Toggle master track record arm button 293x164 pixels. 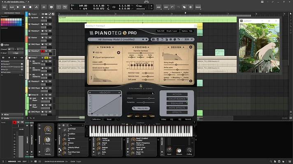click(14, 122)
